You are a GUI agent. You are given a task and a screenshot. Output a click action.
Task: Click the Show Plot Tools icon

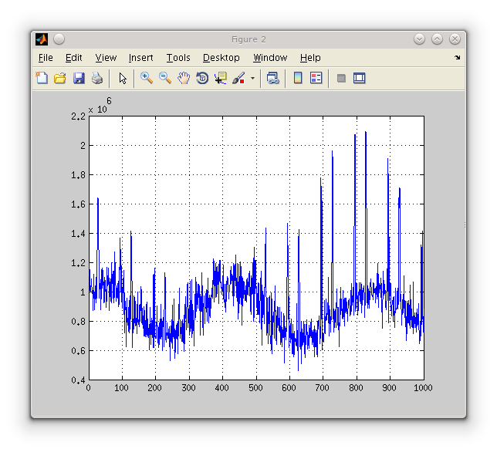click(359, 78)
